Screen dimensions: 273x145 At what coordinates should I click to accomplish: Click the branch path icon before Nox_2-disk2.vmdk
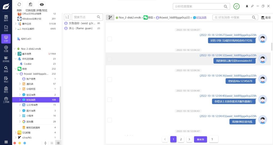(x=110, y=17)
